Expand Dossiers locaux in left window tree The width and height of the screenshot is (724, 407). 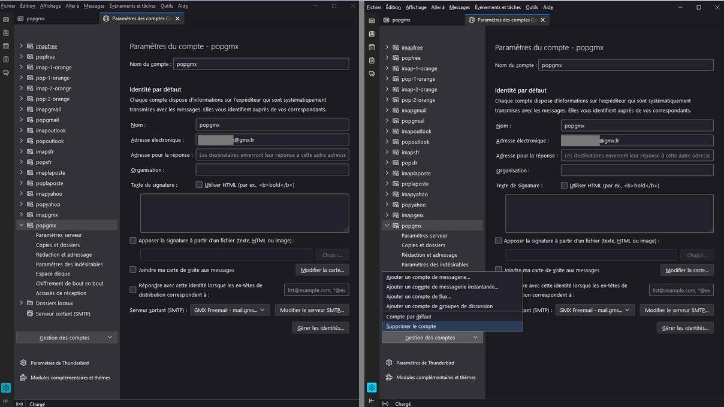pyautogui.click(x=21, y=303)
